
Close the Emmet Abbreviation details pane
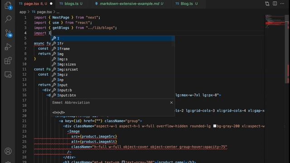click(171, 103)
